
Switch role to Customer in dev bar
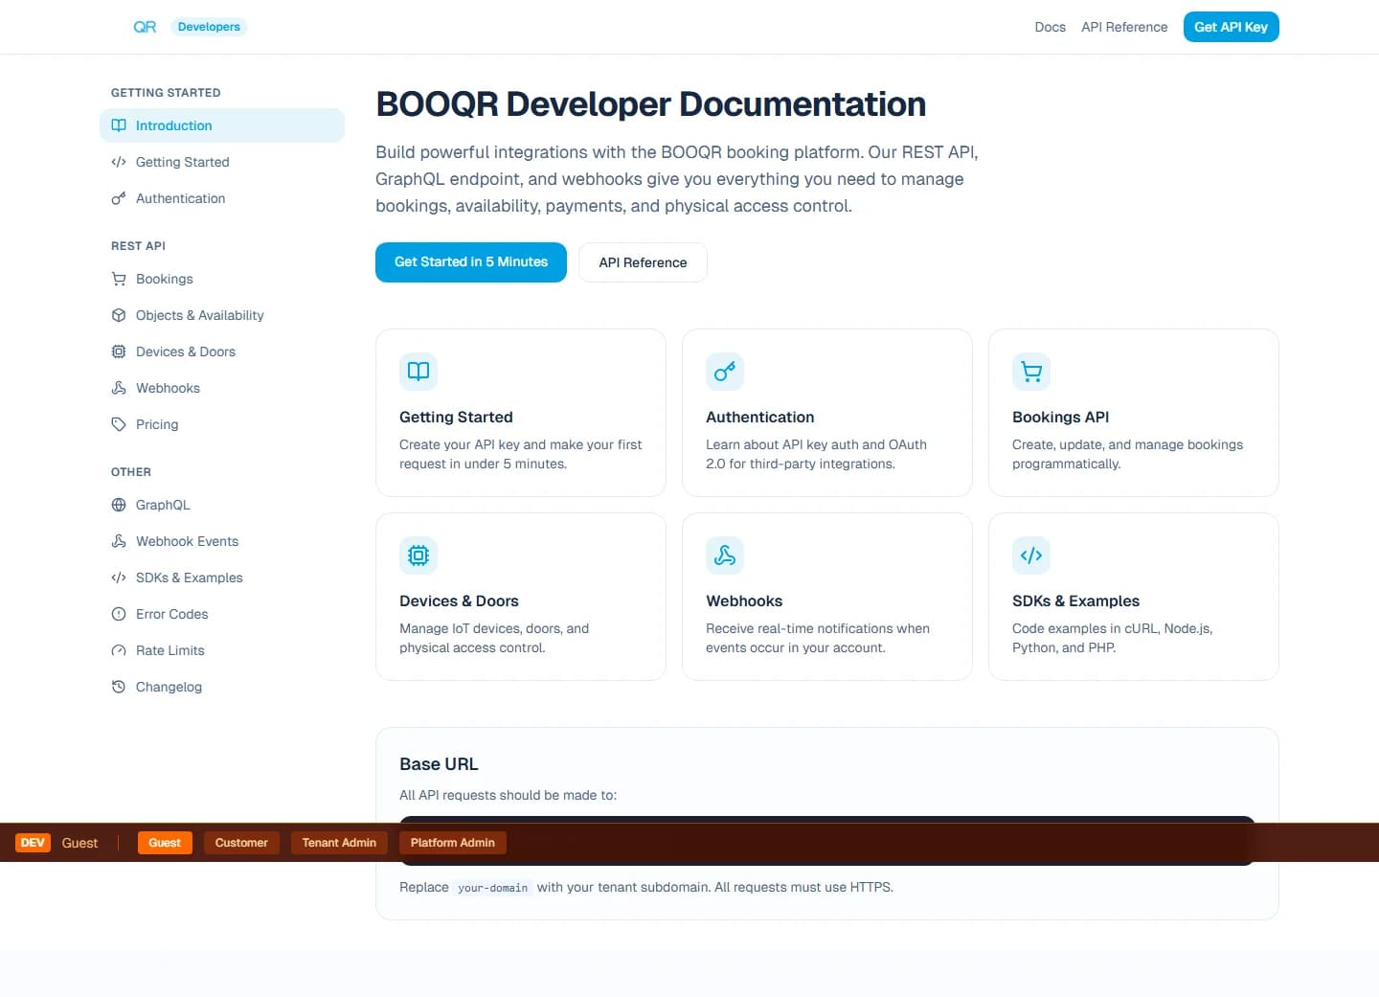pyautogui.click(x=241, y=843)
